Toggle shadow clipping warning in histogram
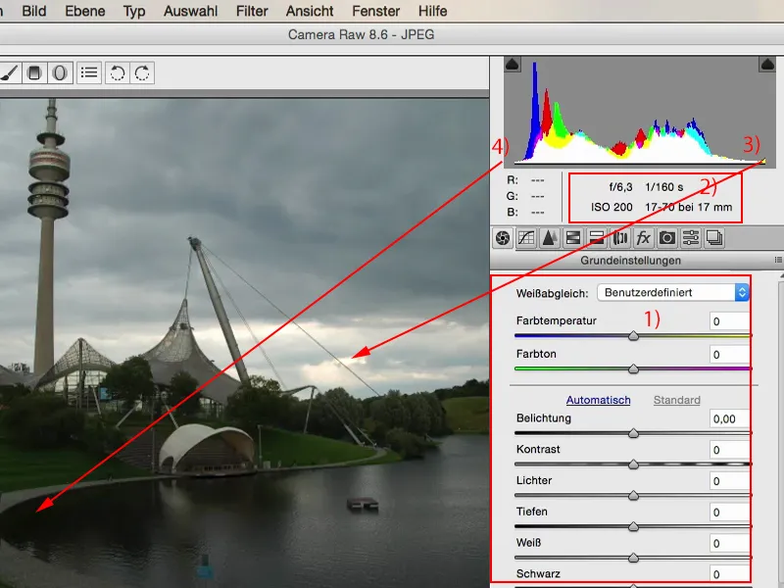Image resolution: width=784 pixels, height=588 pixels. [513, 65]
